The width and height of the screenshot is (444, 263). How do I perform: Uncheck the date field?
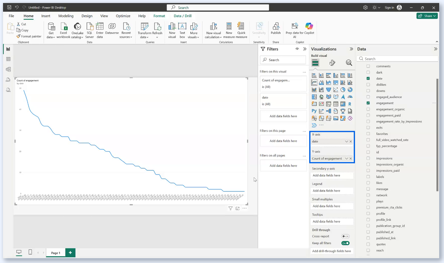pos(368,78)
